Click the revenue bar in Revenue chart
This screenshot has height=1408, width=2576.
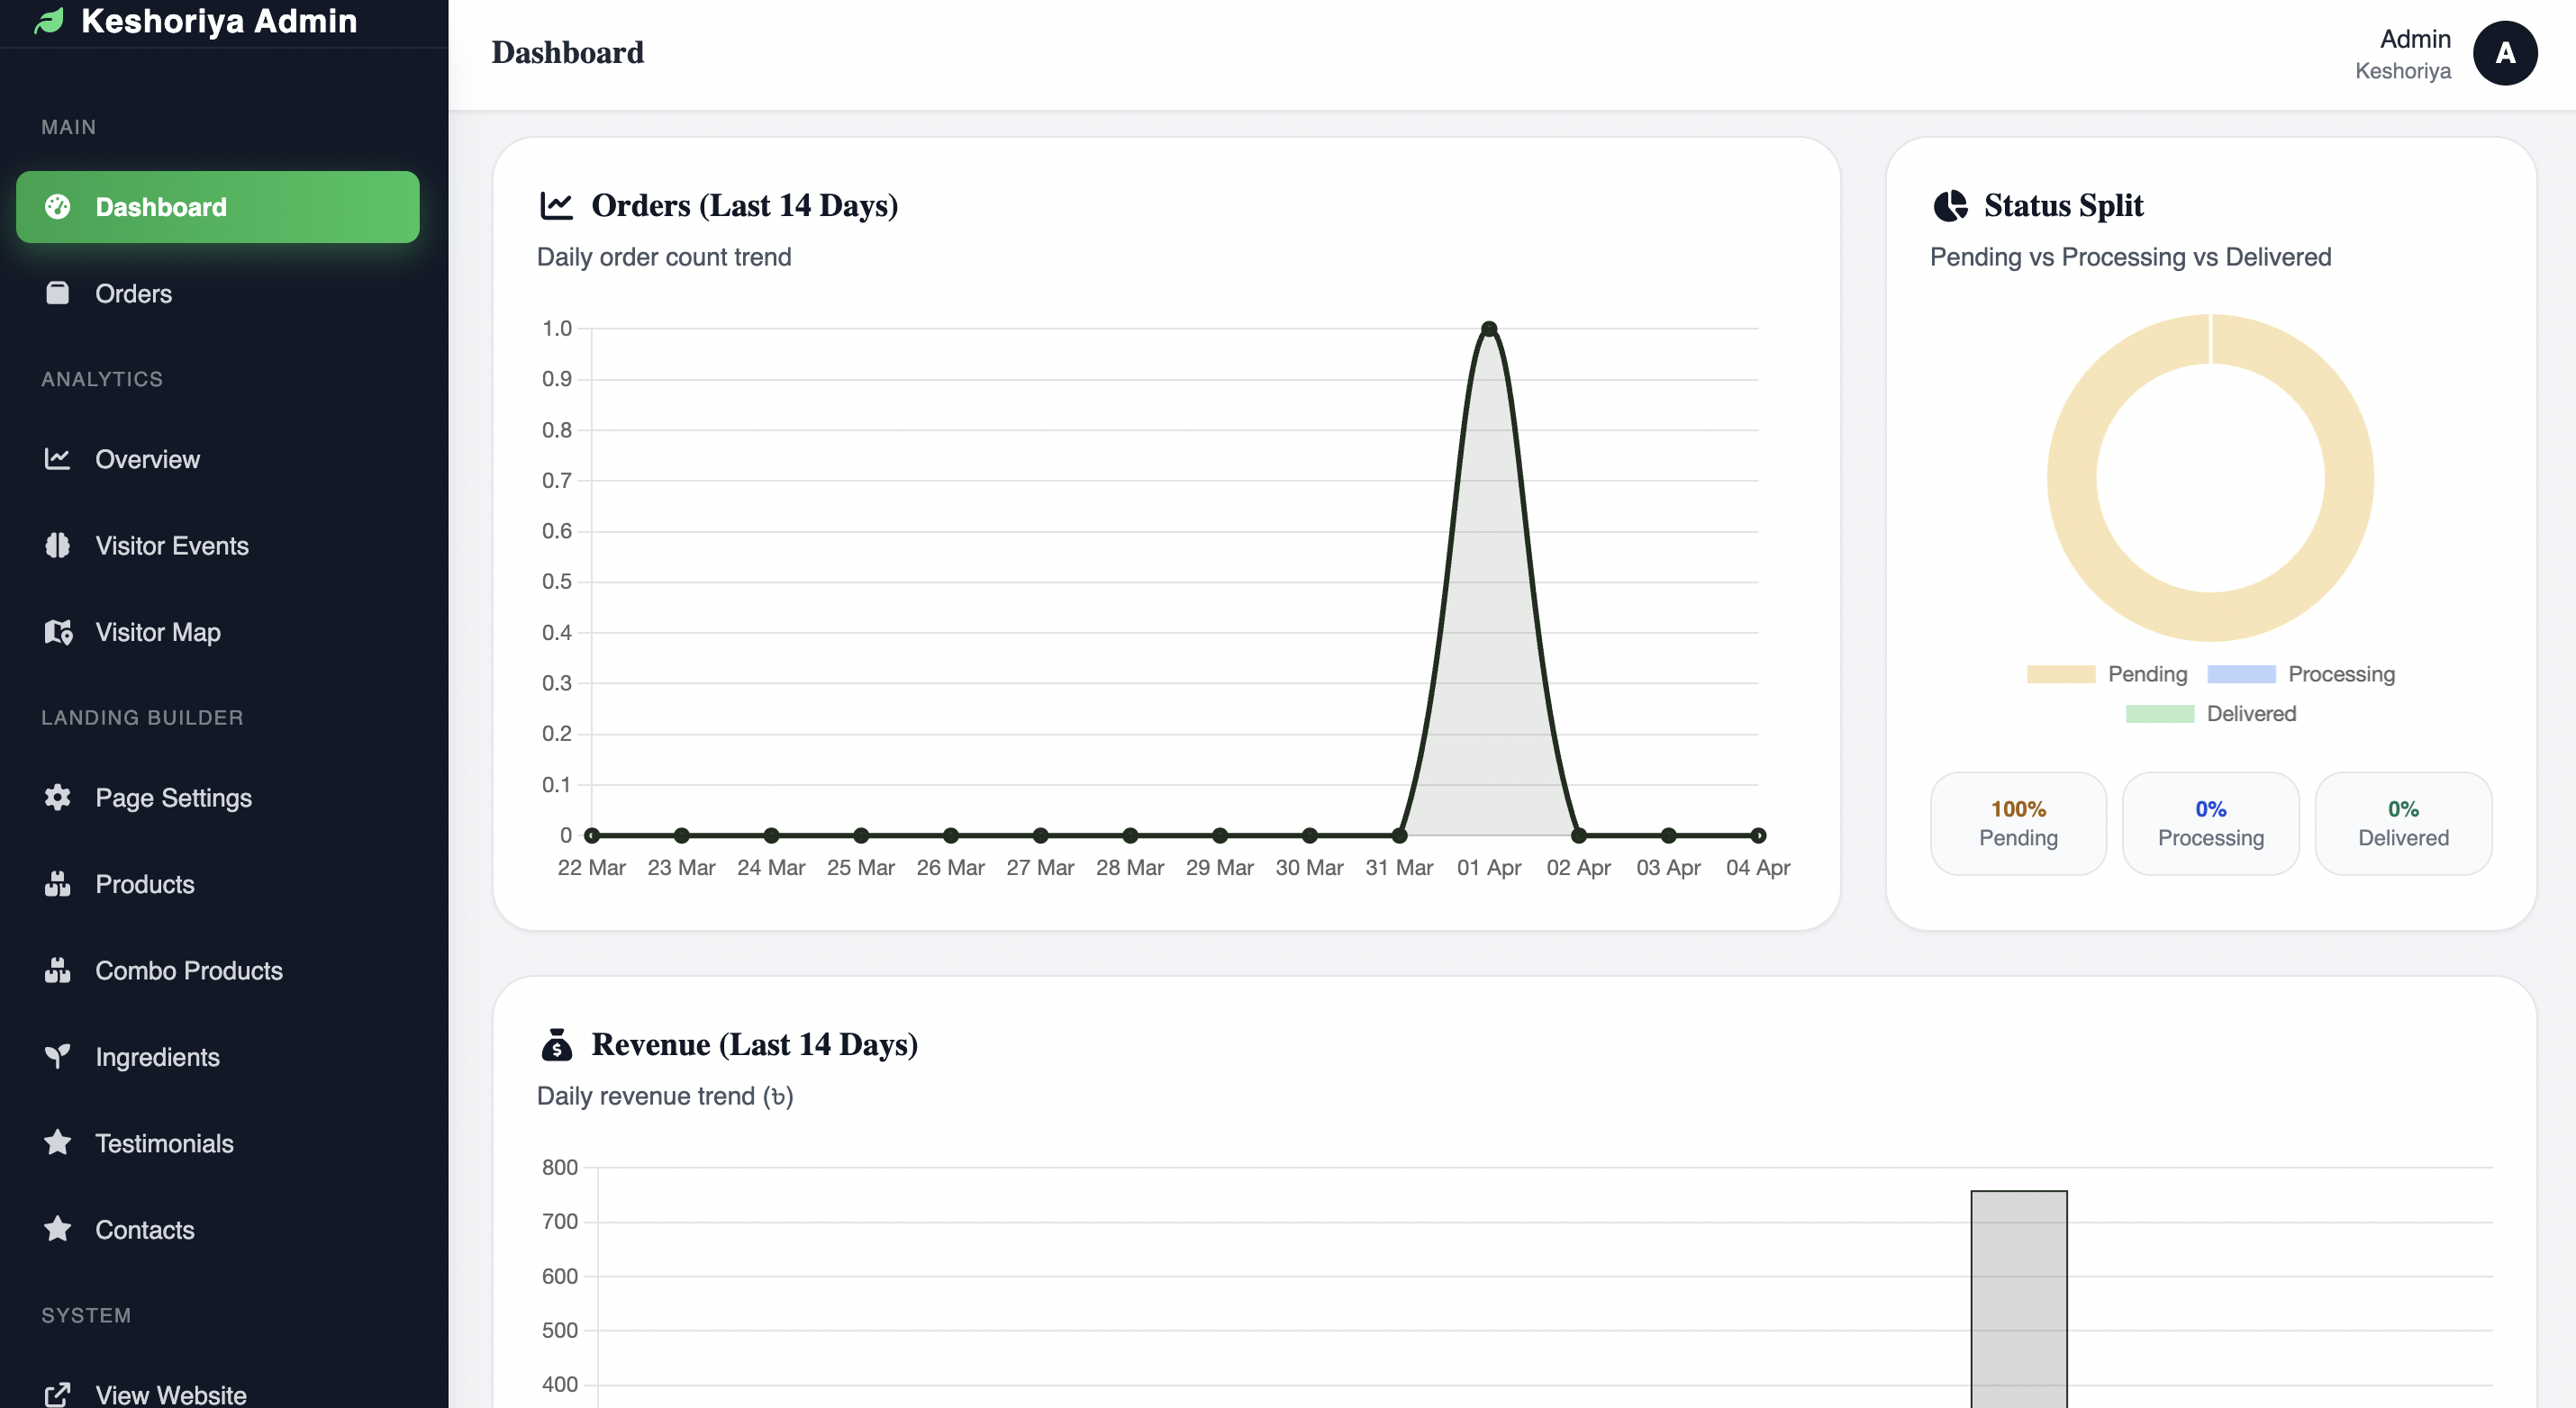[x=2018, y=1299]
